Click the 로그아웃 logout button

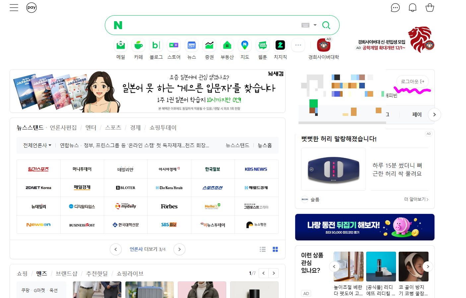[413, 81]
